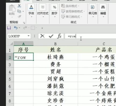Select column B header
Image resolution: width=116 pixels, height=106 pixels.
coord(55,44)
